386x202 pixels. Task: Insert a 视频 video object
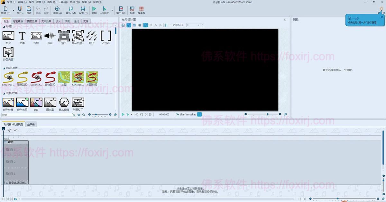coord(36,36)
